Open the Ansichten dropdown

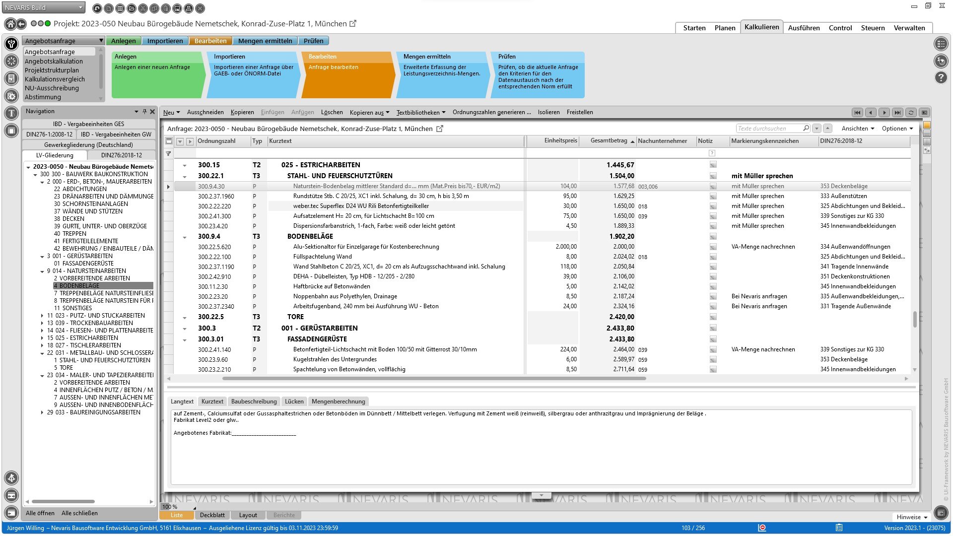[858, 129]
